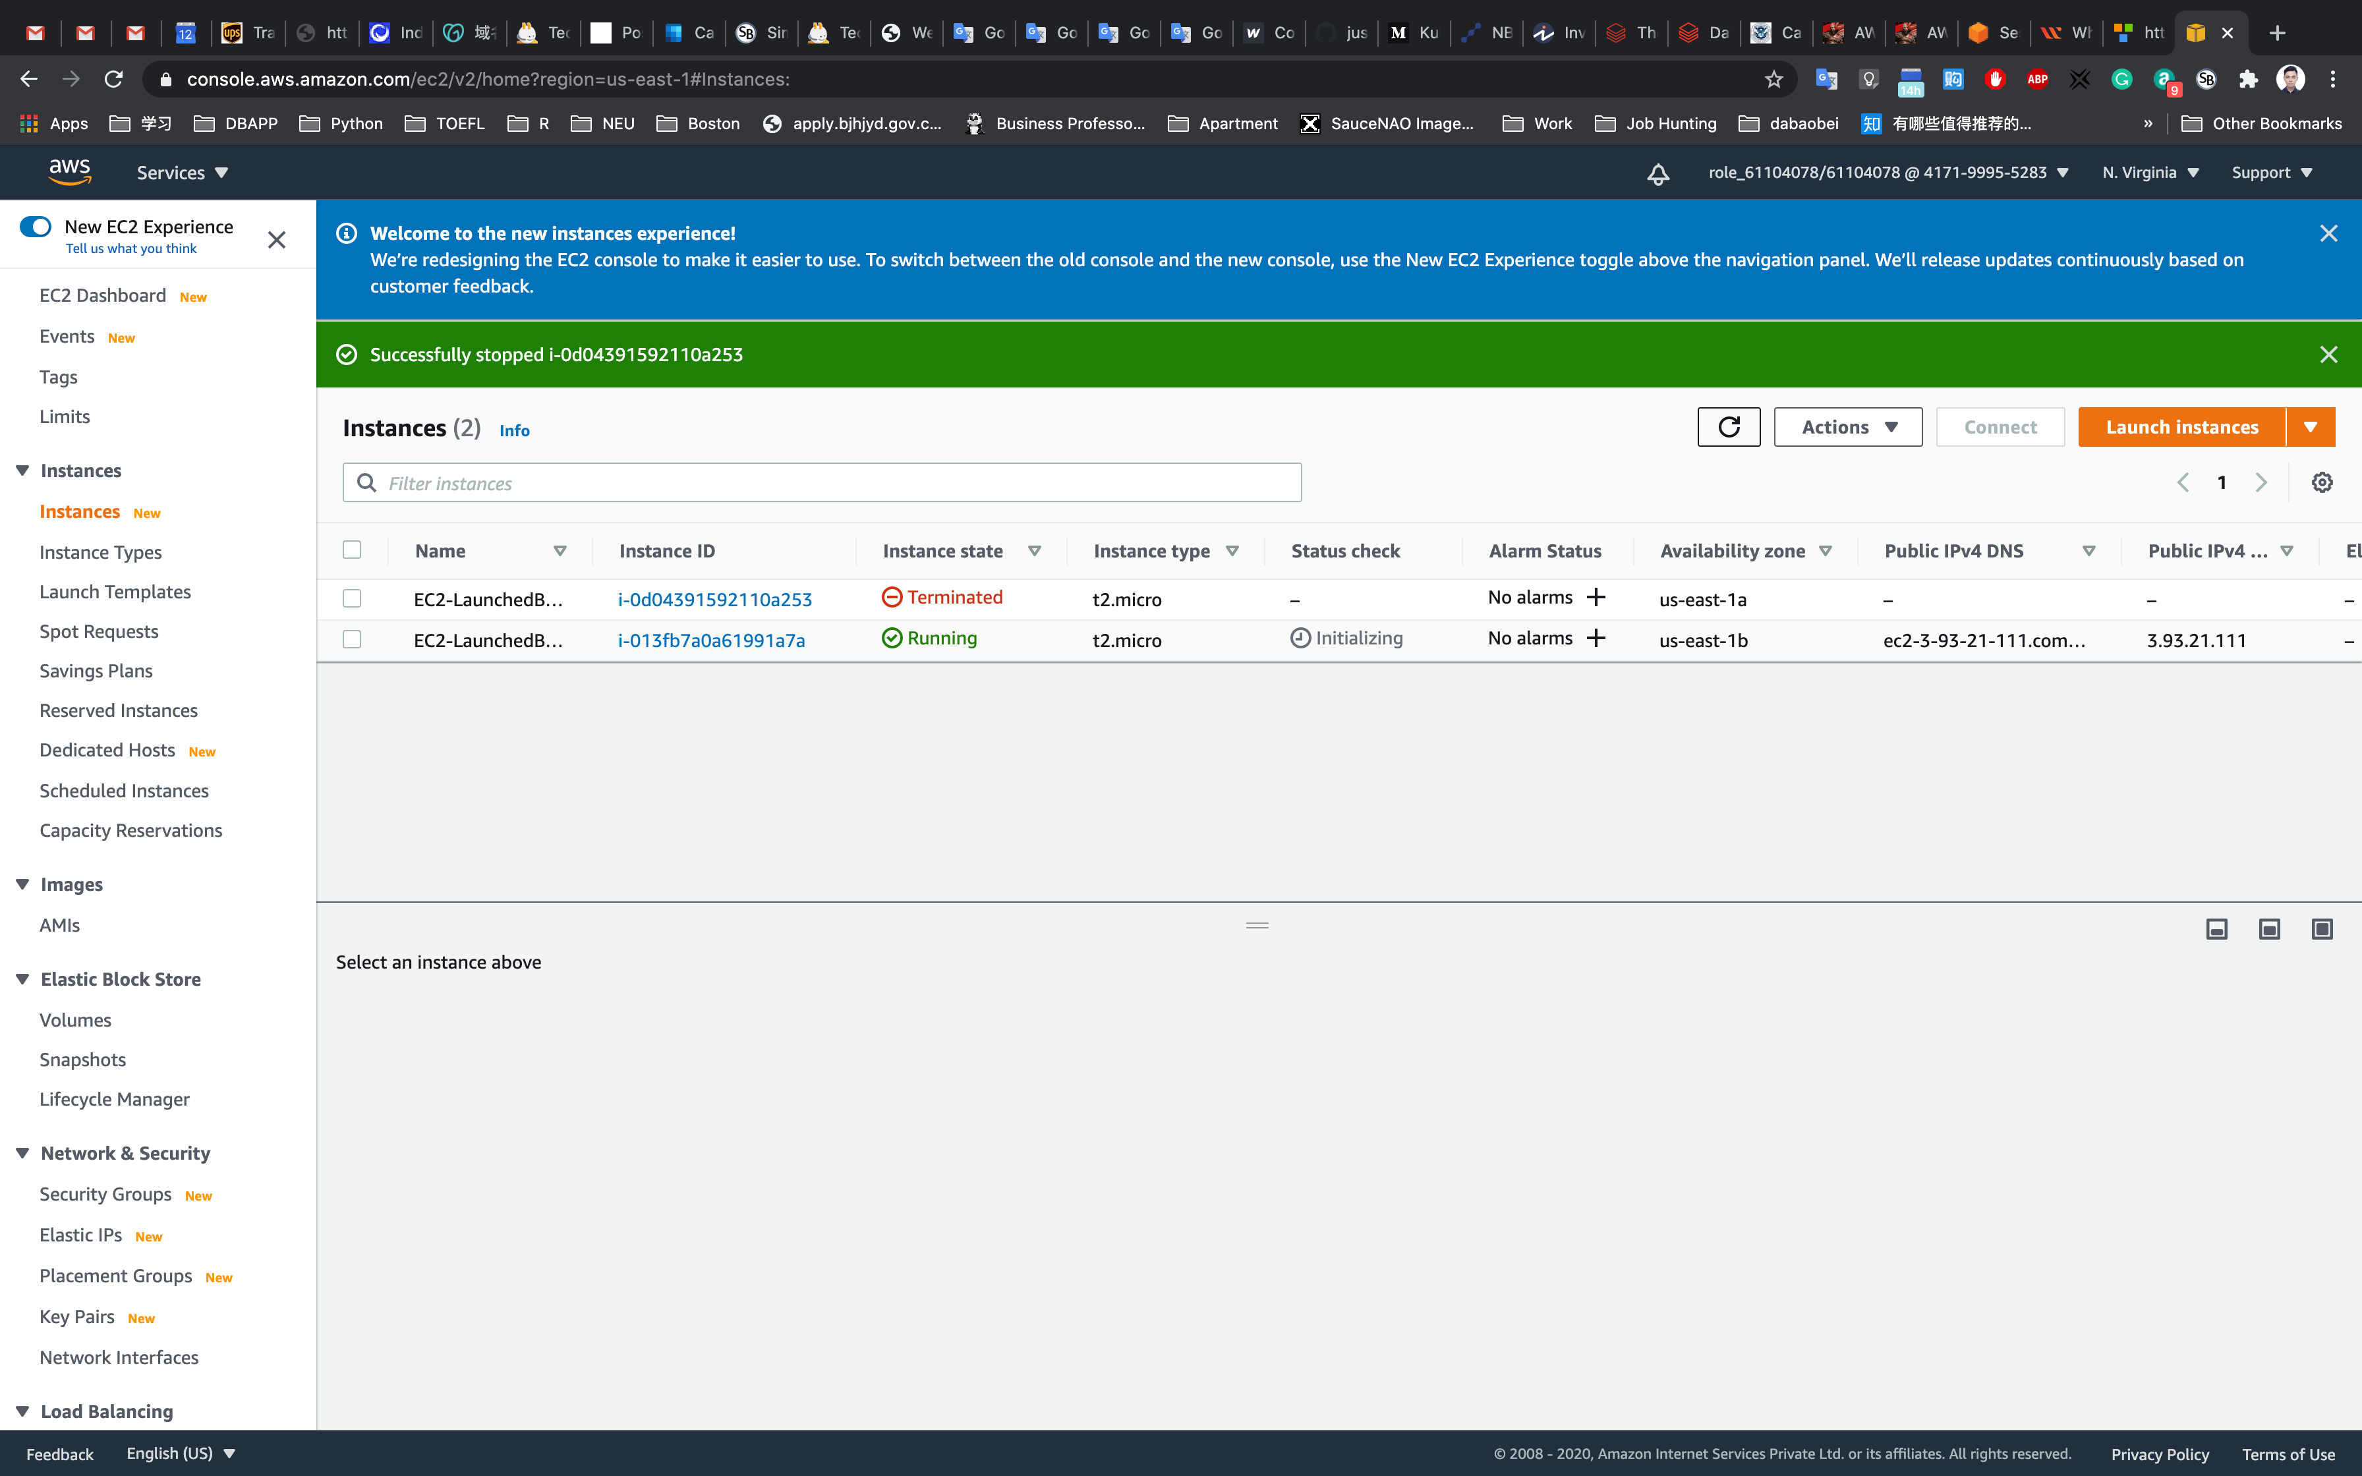
Task: Click the Launch instances button
Action: pos(2181,428)
